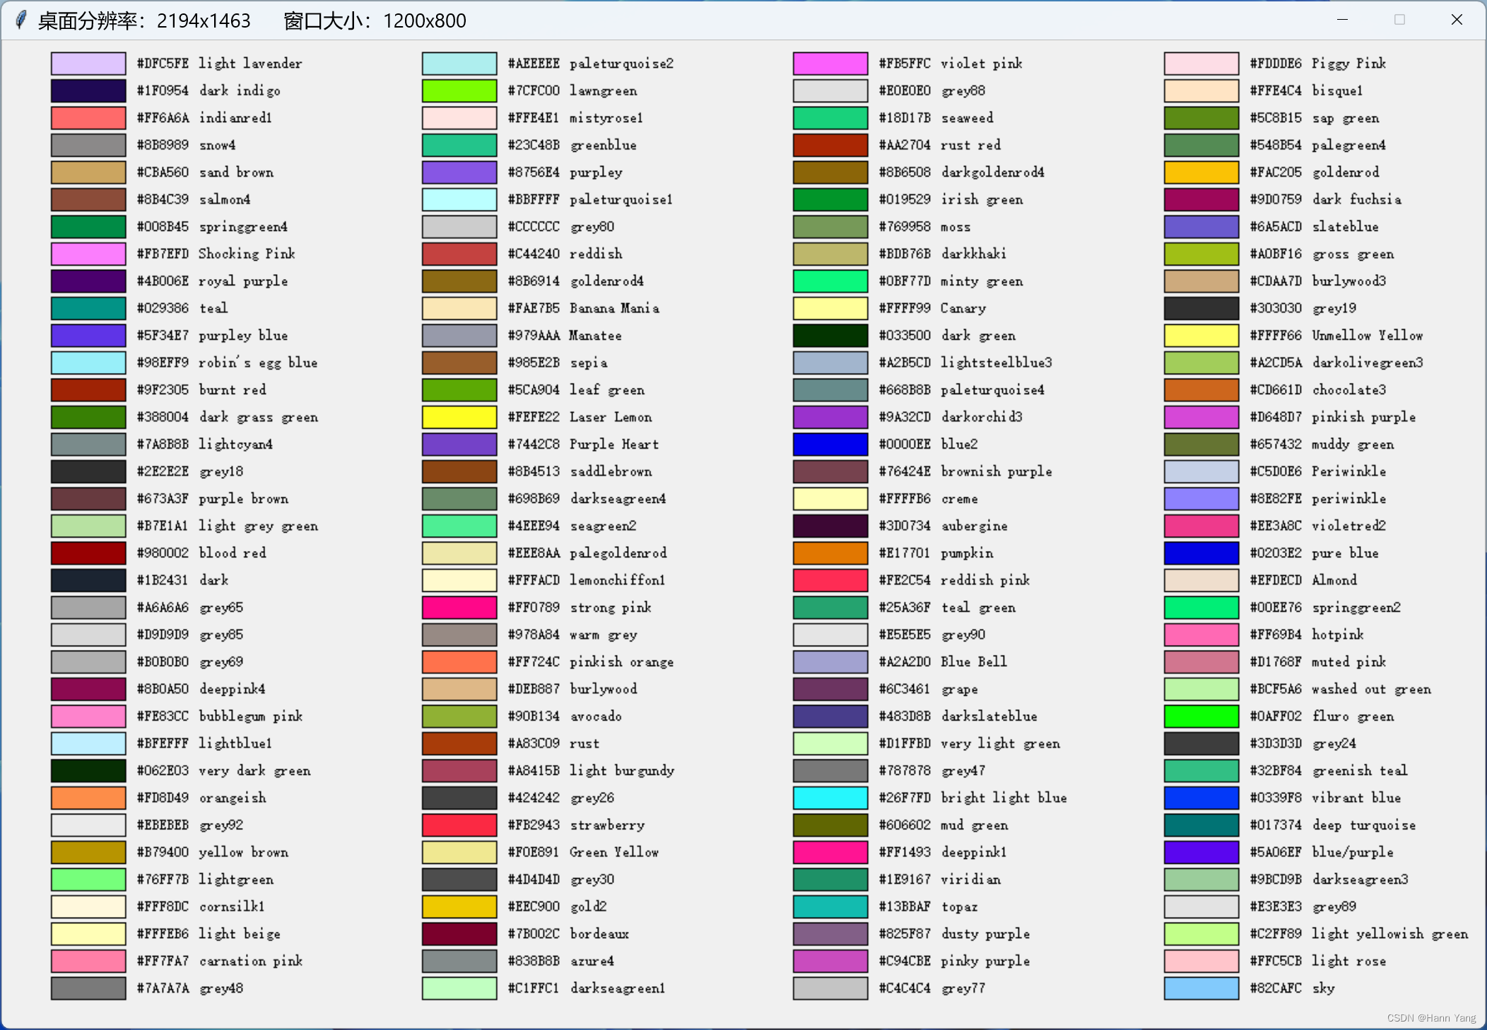Select the blue2 #0000EE swatch
Image resolution: width=1487 pixels, height=1030 pixels.
pyautogui.click(x=830, y=444)
